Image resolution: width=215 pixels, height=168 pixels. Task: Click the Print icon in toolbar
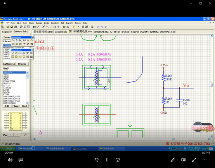coord(16,27)
